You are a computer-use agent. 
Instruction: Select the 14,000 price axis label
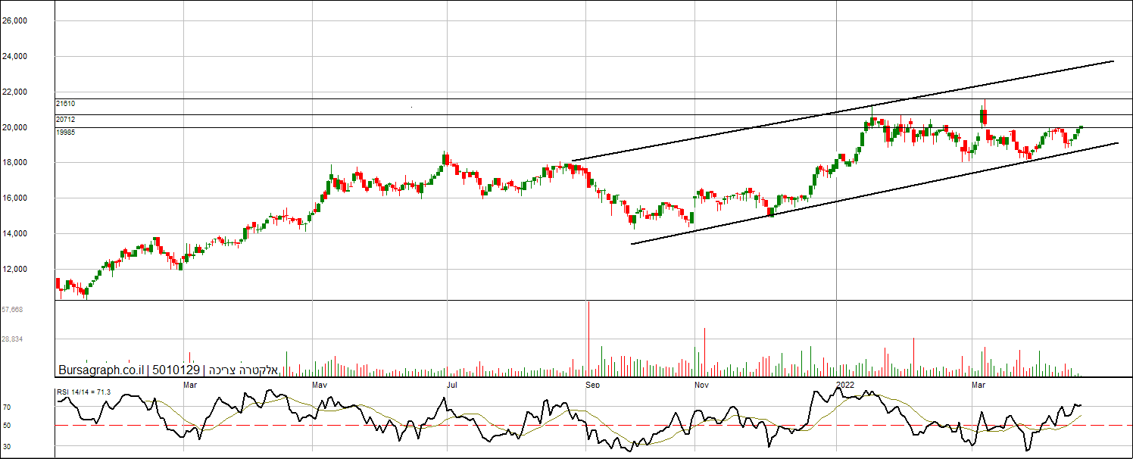(x=14, y=233)
